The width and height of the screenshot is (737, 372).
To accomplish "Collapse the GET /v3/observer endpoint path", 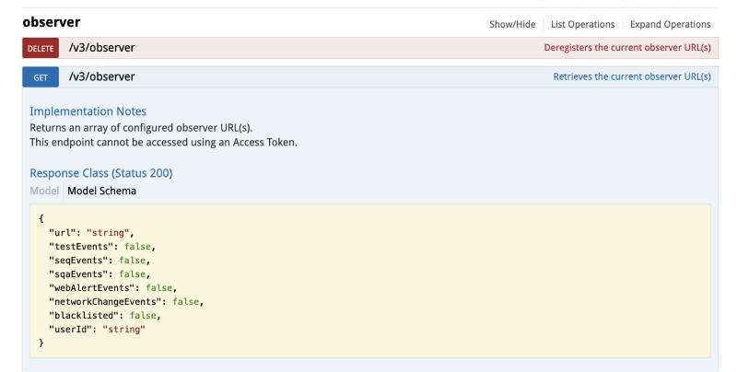I will click(101, 77).
